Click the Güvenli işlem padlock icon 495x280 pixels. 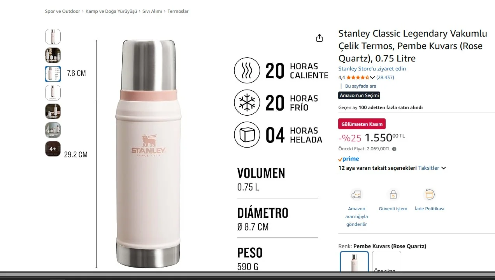point(393,194)
